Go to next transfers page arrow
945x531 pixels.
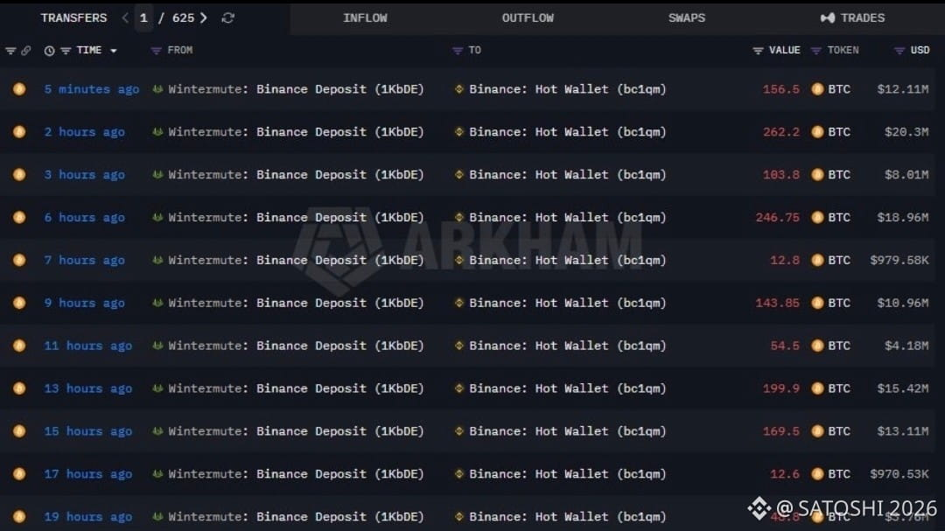(204, 18)
